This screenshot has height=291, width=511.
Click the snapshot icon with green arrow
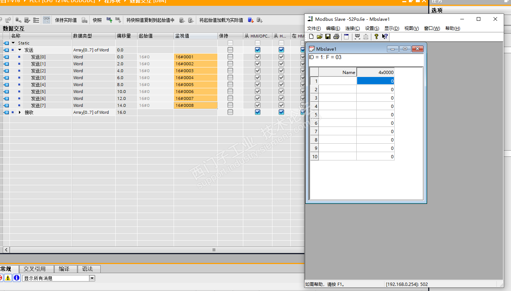point(109,20)
